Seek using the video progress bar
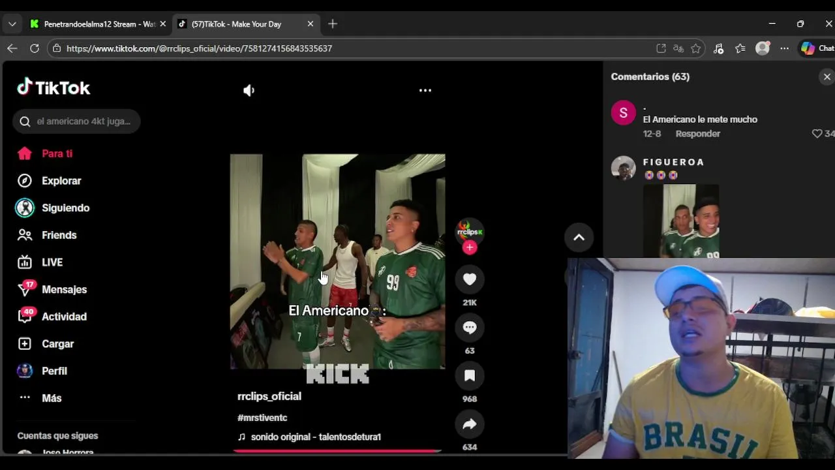This screenshot has width=835, height=470. tap(337, 450)
